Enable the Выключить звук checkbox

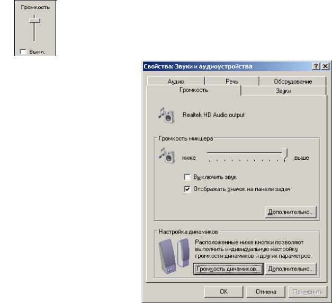pyautogui.click(x=187, y=177)
